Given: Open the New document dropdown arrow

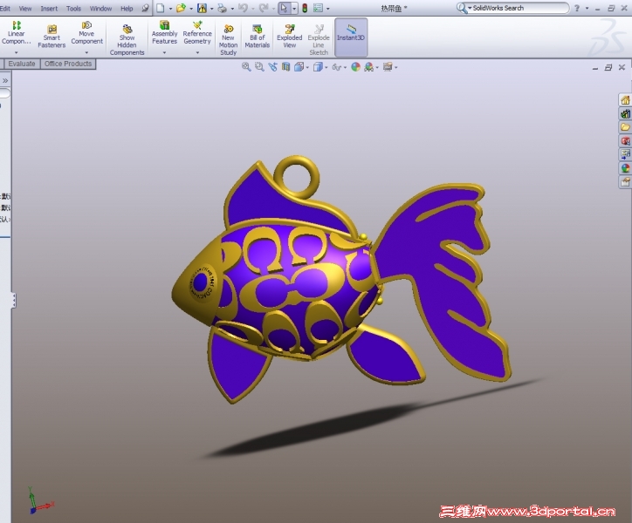Looking at the screenshot, I should [170, 9].
